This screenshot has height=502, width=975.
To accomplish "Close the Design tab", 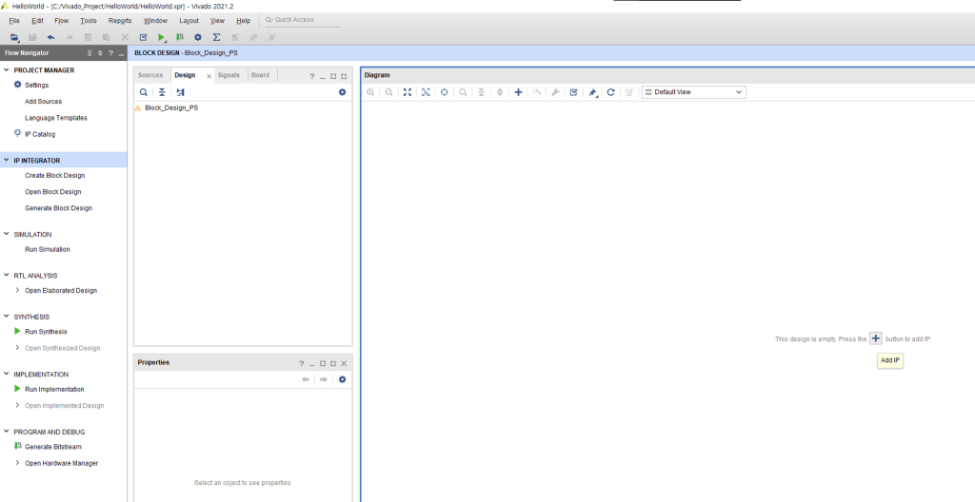I will 209,76.
